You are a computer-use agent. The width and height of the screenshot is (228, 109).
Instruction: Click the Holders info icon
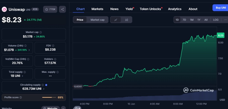[55, 59]
